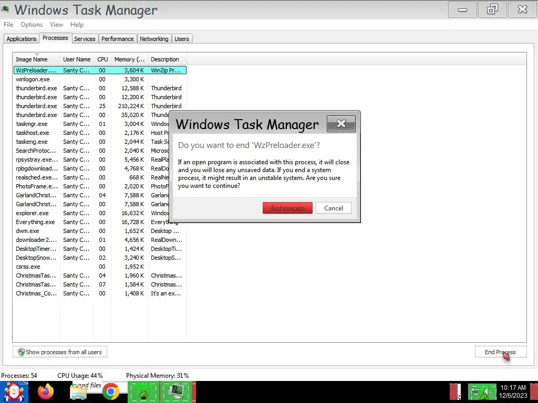This screenshot has height=403, width=538.
Task: Select ChristmasTas... row using 1,960 K
Action: pyautogui.click(x=100, y=275)
